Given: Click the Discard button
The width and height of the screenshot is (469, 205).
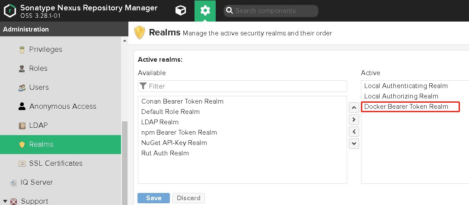Looking at the screenshot, I should 188,198.
